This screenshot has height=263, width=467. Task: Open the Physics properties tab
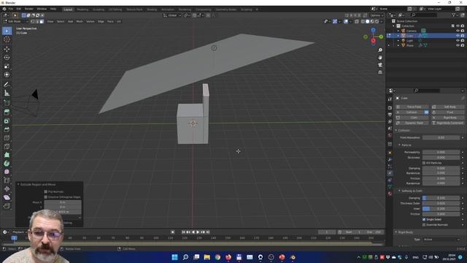tap(390, 173)
